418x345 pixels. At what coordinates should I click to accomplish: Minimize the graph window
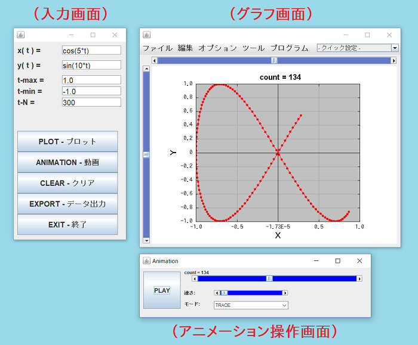[x=346, y=35]
